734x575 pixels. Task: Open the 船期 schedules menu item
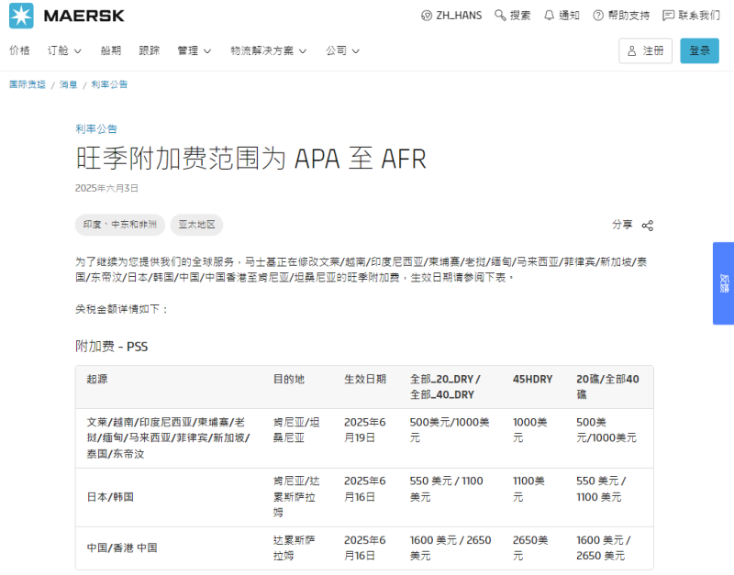[x=111, y=50]
